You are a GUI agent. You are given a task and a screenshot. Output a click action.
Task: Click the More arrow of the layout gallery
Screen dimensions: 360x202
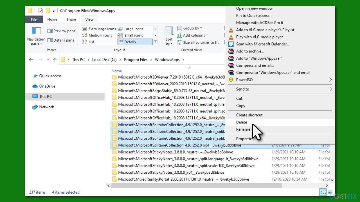(x=156, y=42)
